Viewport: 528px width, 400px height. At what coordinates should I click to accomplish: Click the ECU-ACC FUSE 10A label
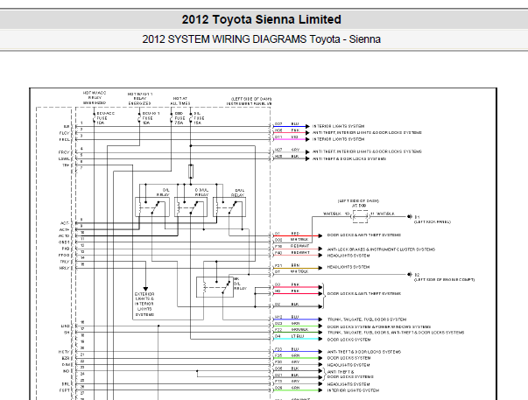tap(105, 118)
